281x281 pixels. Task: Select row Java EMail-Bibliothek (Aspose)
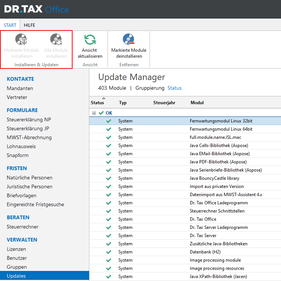coord(185,154)
